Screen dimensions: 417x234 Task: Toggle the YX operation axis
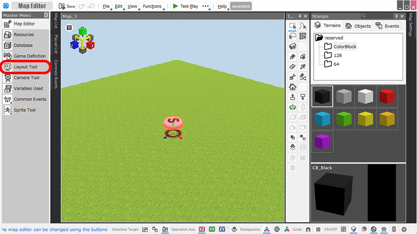coord(212,229)
